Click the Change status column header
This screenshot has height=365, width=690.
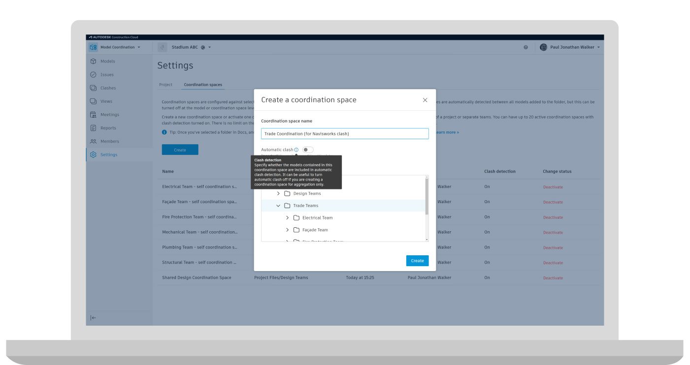pos(557,171)
